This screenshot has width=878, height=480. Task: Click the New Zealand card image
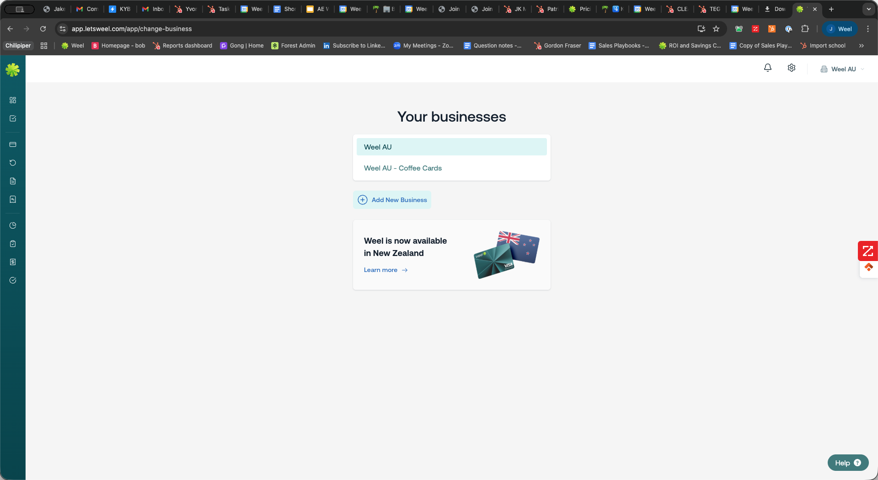(507, 255)
